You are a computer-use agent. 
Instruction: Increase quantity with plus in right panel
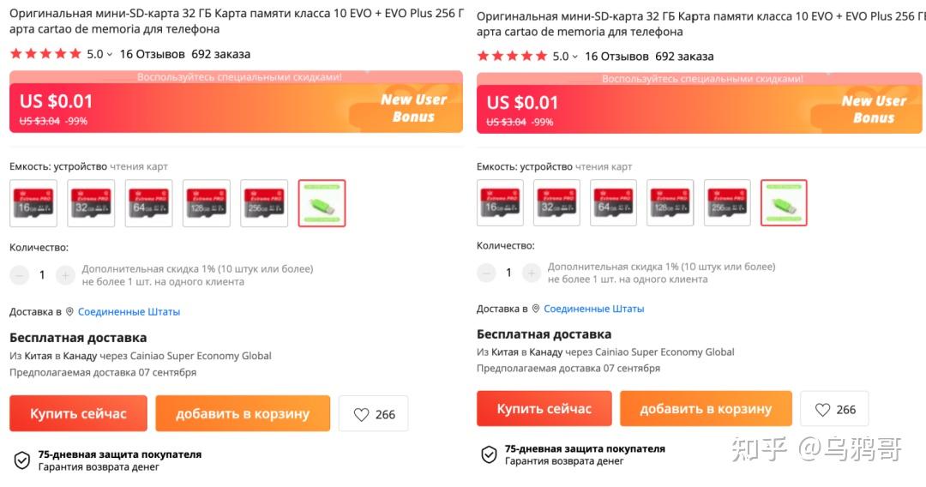tap(532, 273)
